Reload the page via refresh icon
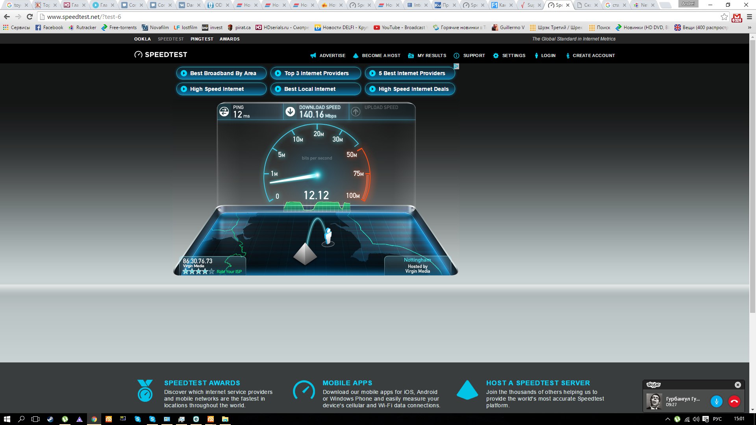 tap(30, 17)
